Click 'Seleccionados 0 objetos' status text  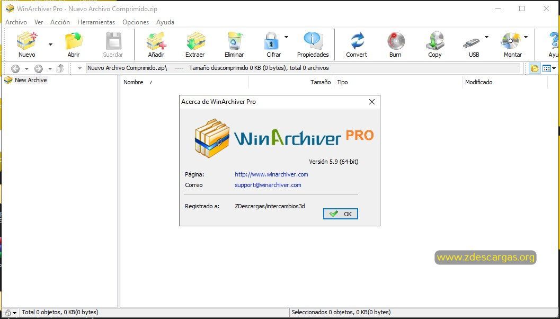(341, 313)
